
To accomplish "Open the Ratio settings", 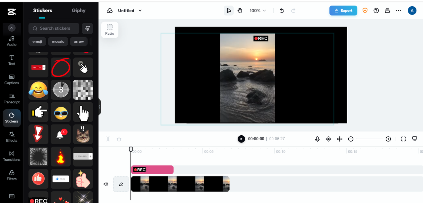I will tap(110, 30).
